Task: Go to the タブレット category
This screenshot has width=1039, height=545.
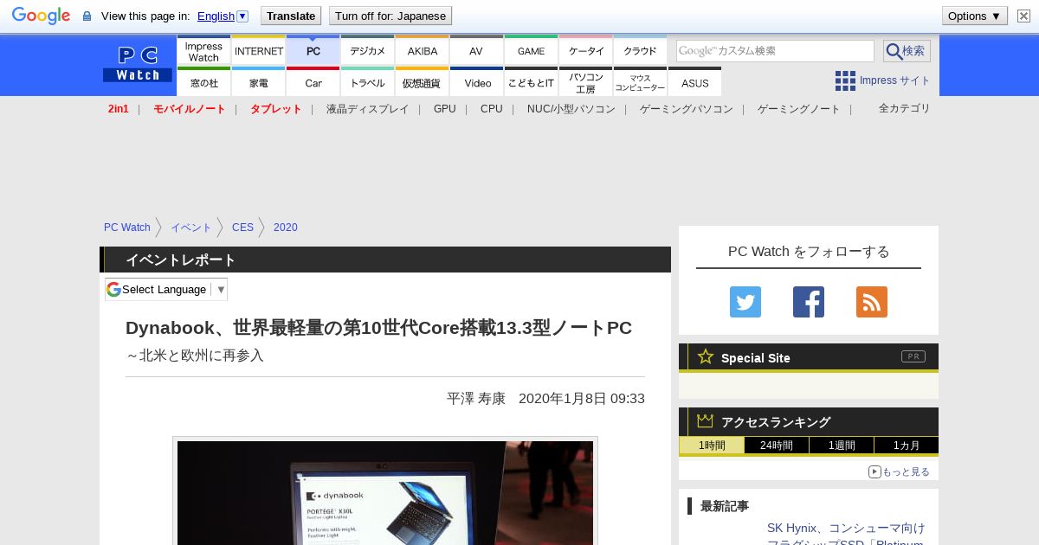Action: point(276,109)
